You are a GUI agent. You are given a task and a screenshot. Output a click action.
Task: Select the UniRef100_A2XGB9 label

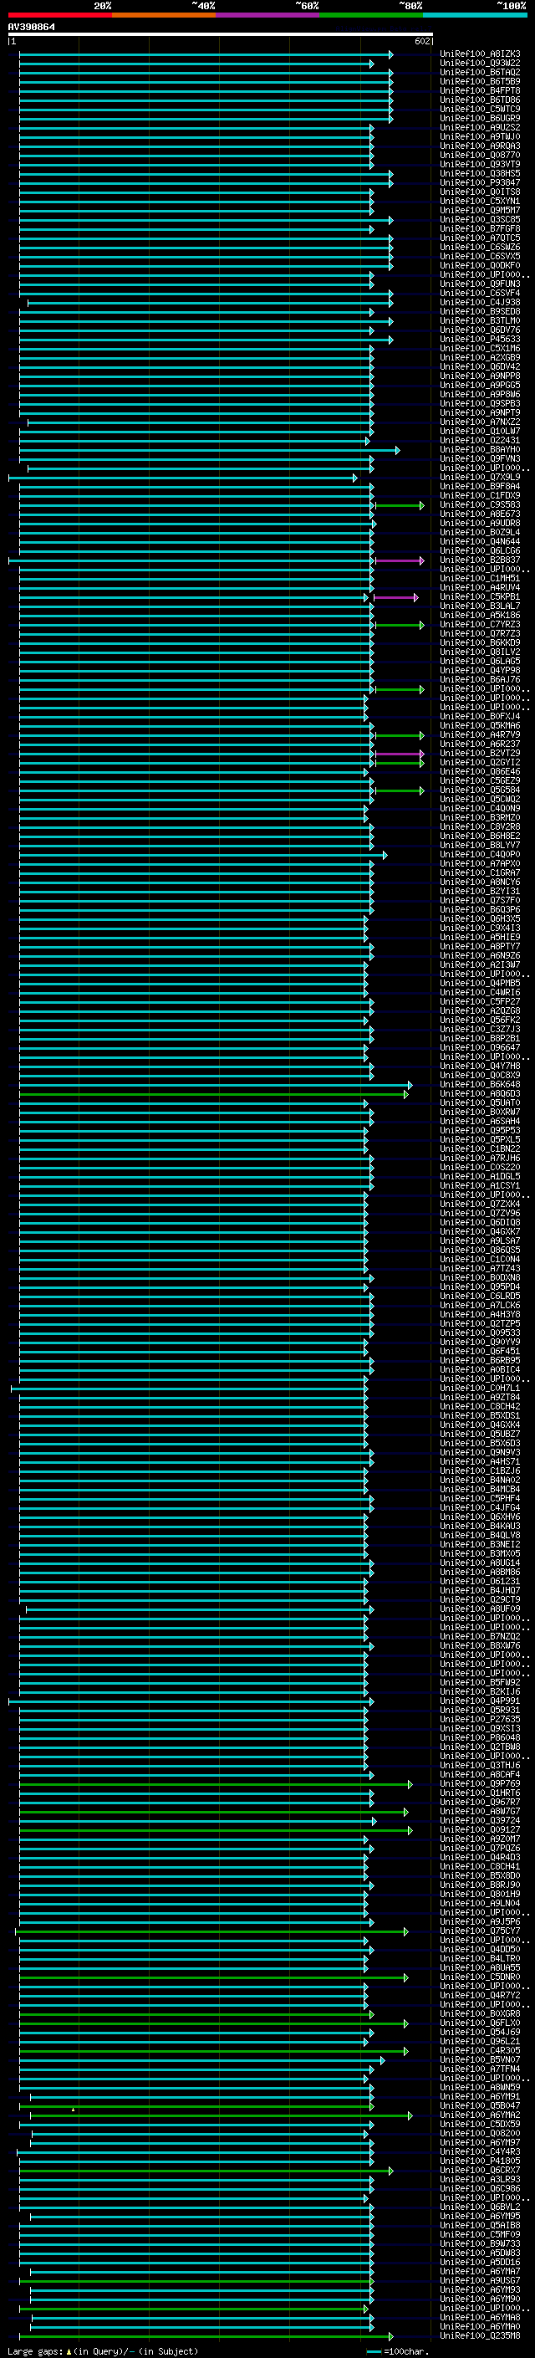[480, 358]
